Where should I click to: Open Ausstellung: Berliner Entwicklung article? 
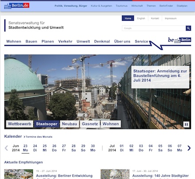tap(64, 176)
